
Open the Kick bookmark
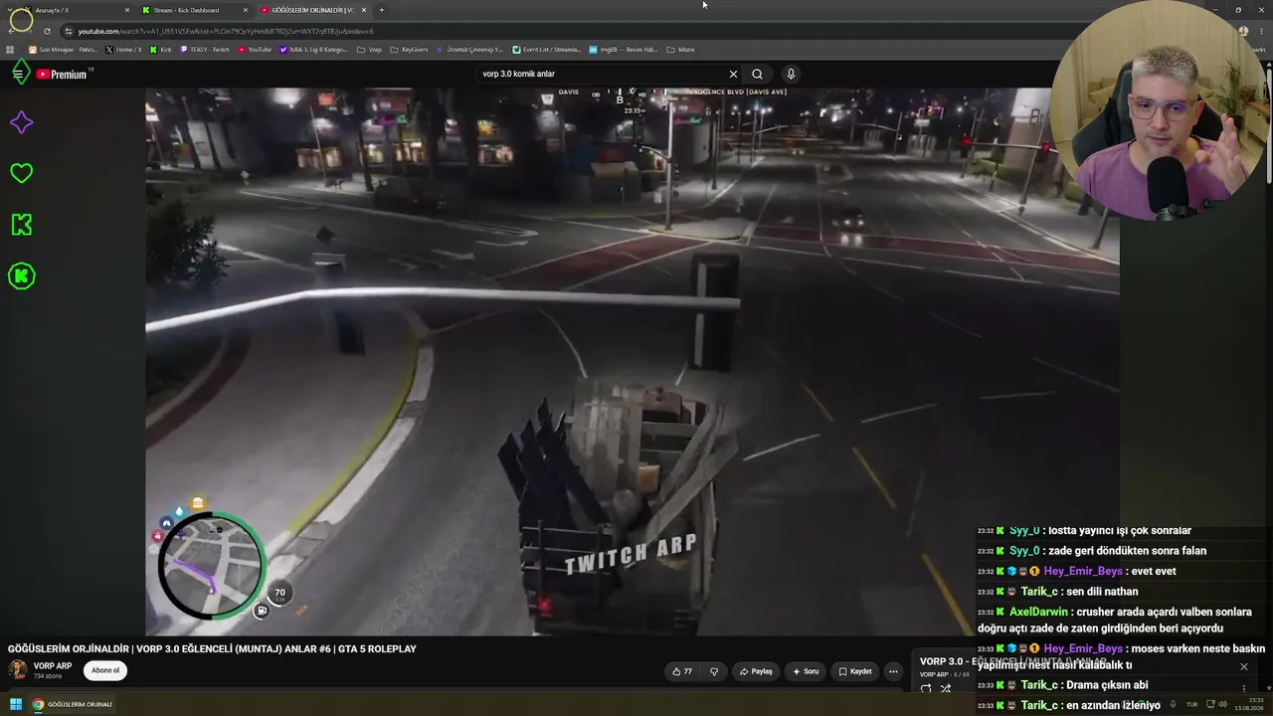161,49
